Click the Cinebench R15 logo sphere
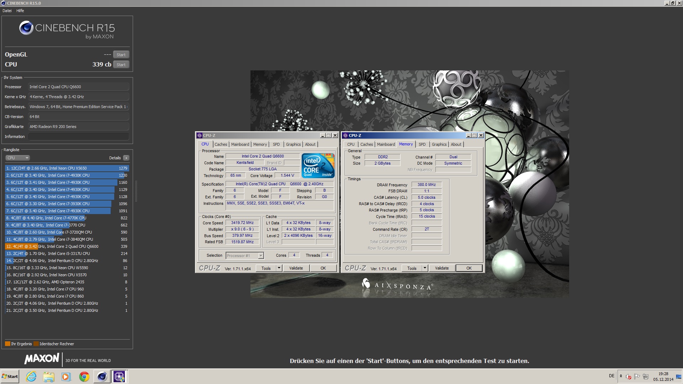Image resolution: width=683 pixels, height=384 pixels. (26, 28)
